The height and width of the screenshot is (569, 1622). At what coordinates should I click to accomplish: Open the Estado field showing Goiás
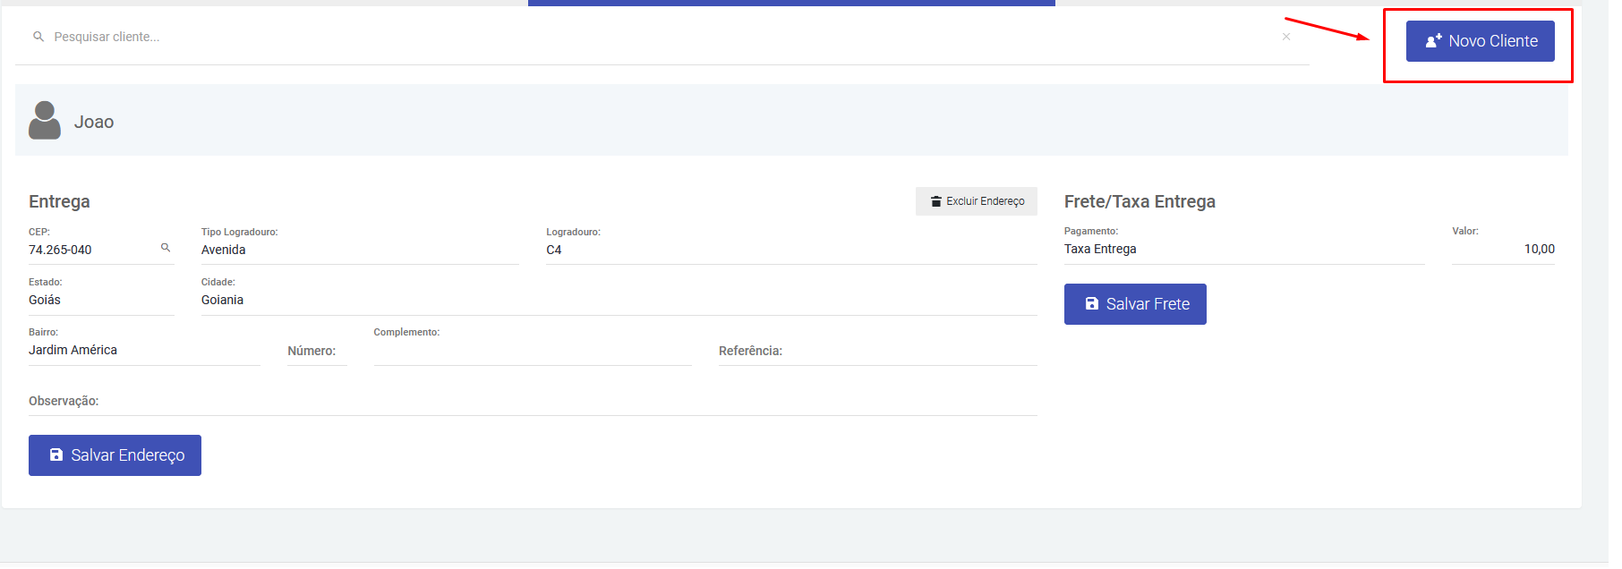[100, 300]
